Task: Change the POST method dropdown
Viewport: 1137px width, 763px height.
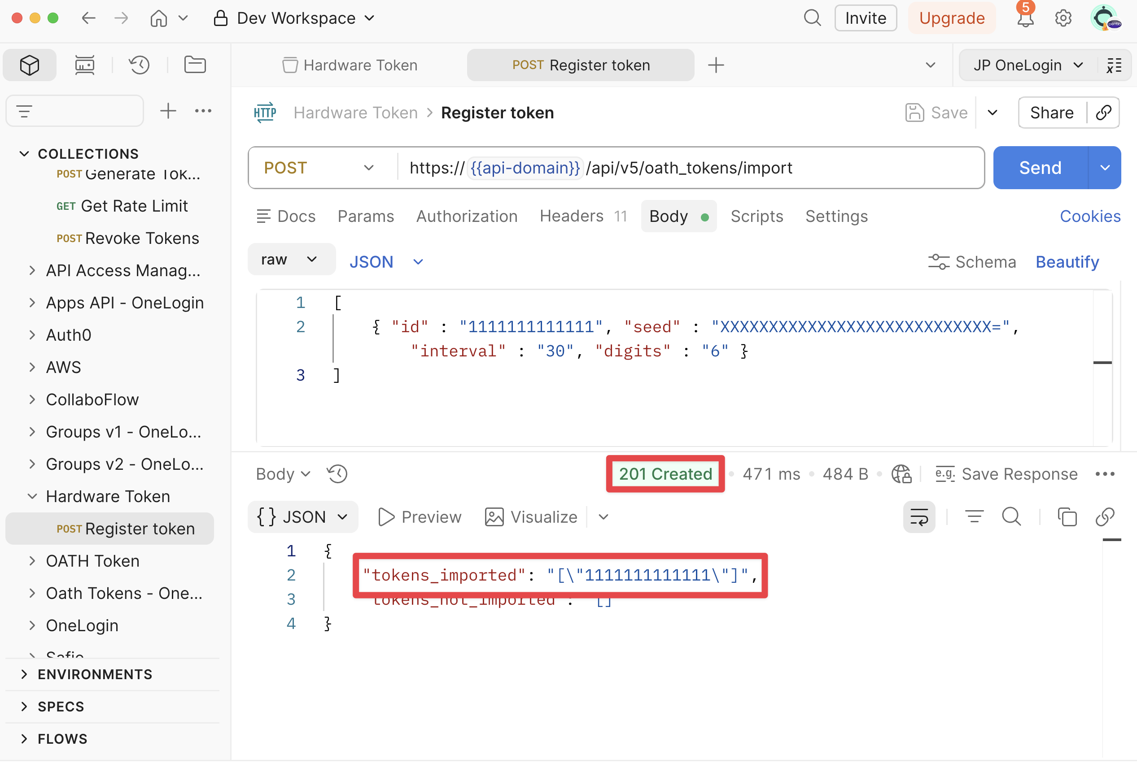Action: 319,168
